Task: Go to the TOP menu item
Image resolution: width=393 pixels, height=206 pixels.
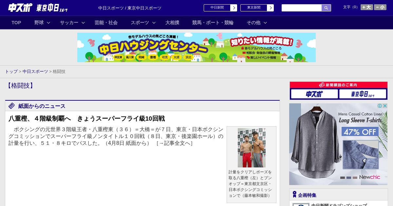Action: coord(16,23)
